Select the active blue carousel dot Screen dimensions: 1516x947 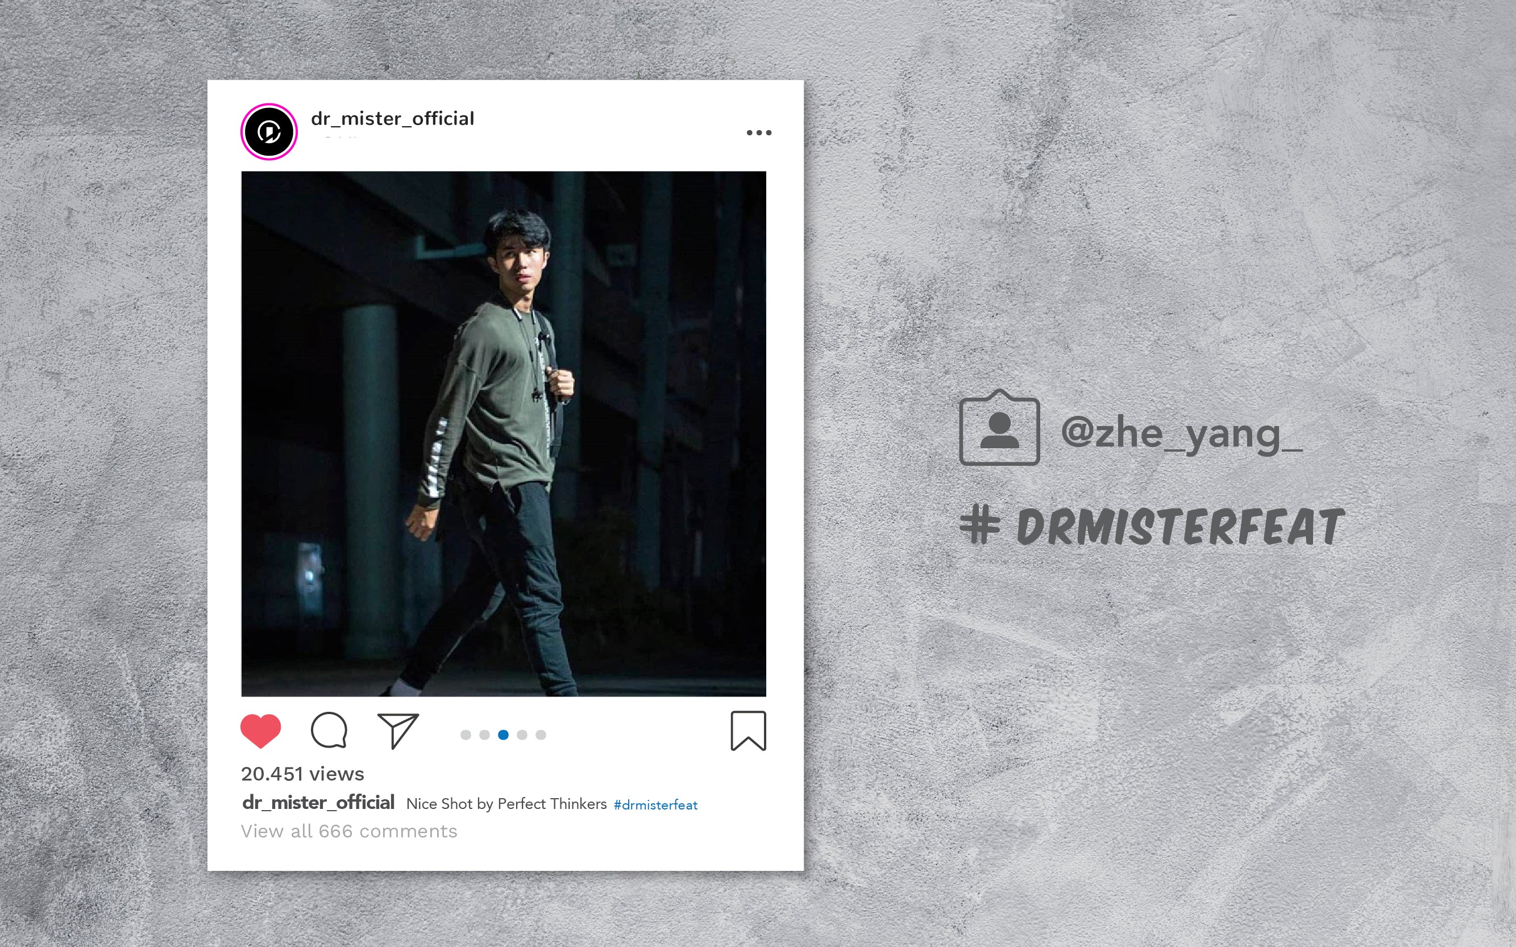point(503,735)
